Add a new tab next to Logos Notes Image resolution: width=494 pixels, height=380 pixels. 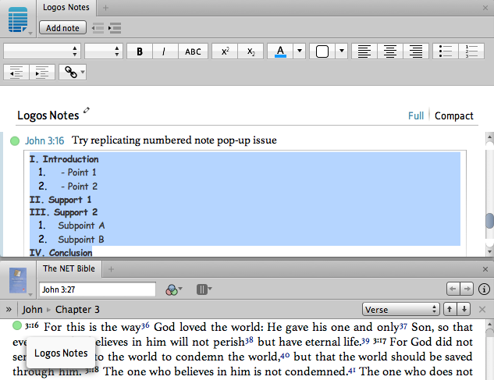click(x=105, y=8)
